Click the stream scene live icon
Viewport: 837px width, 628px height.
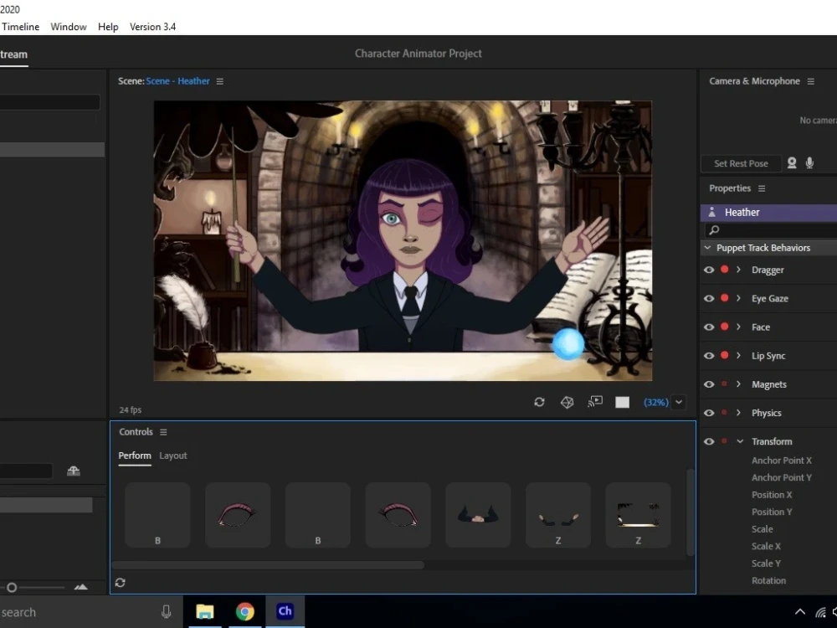tap(595, 402)
